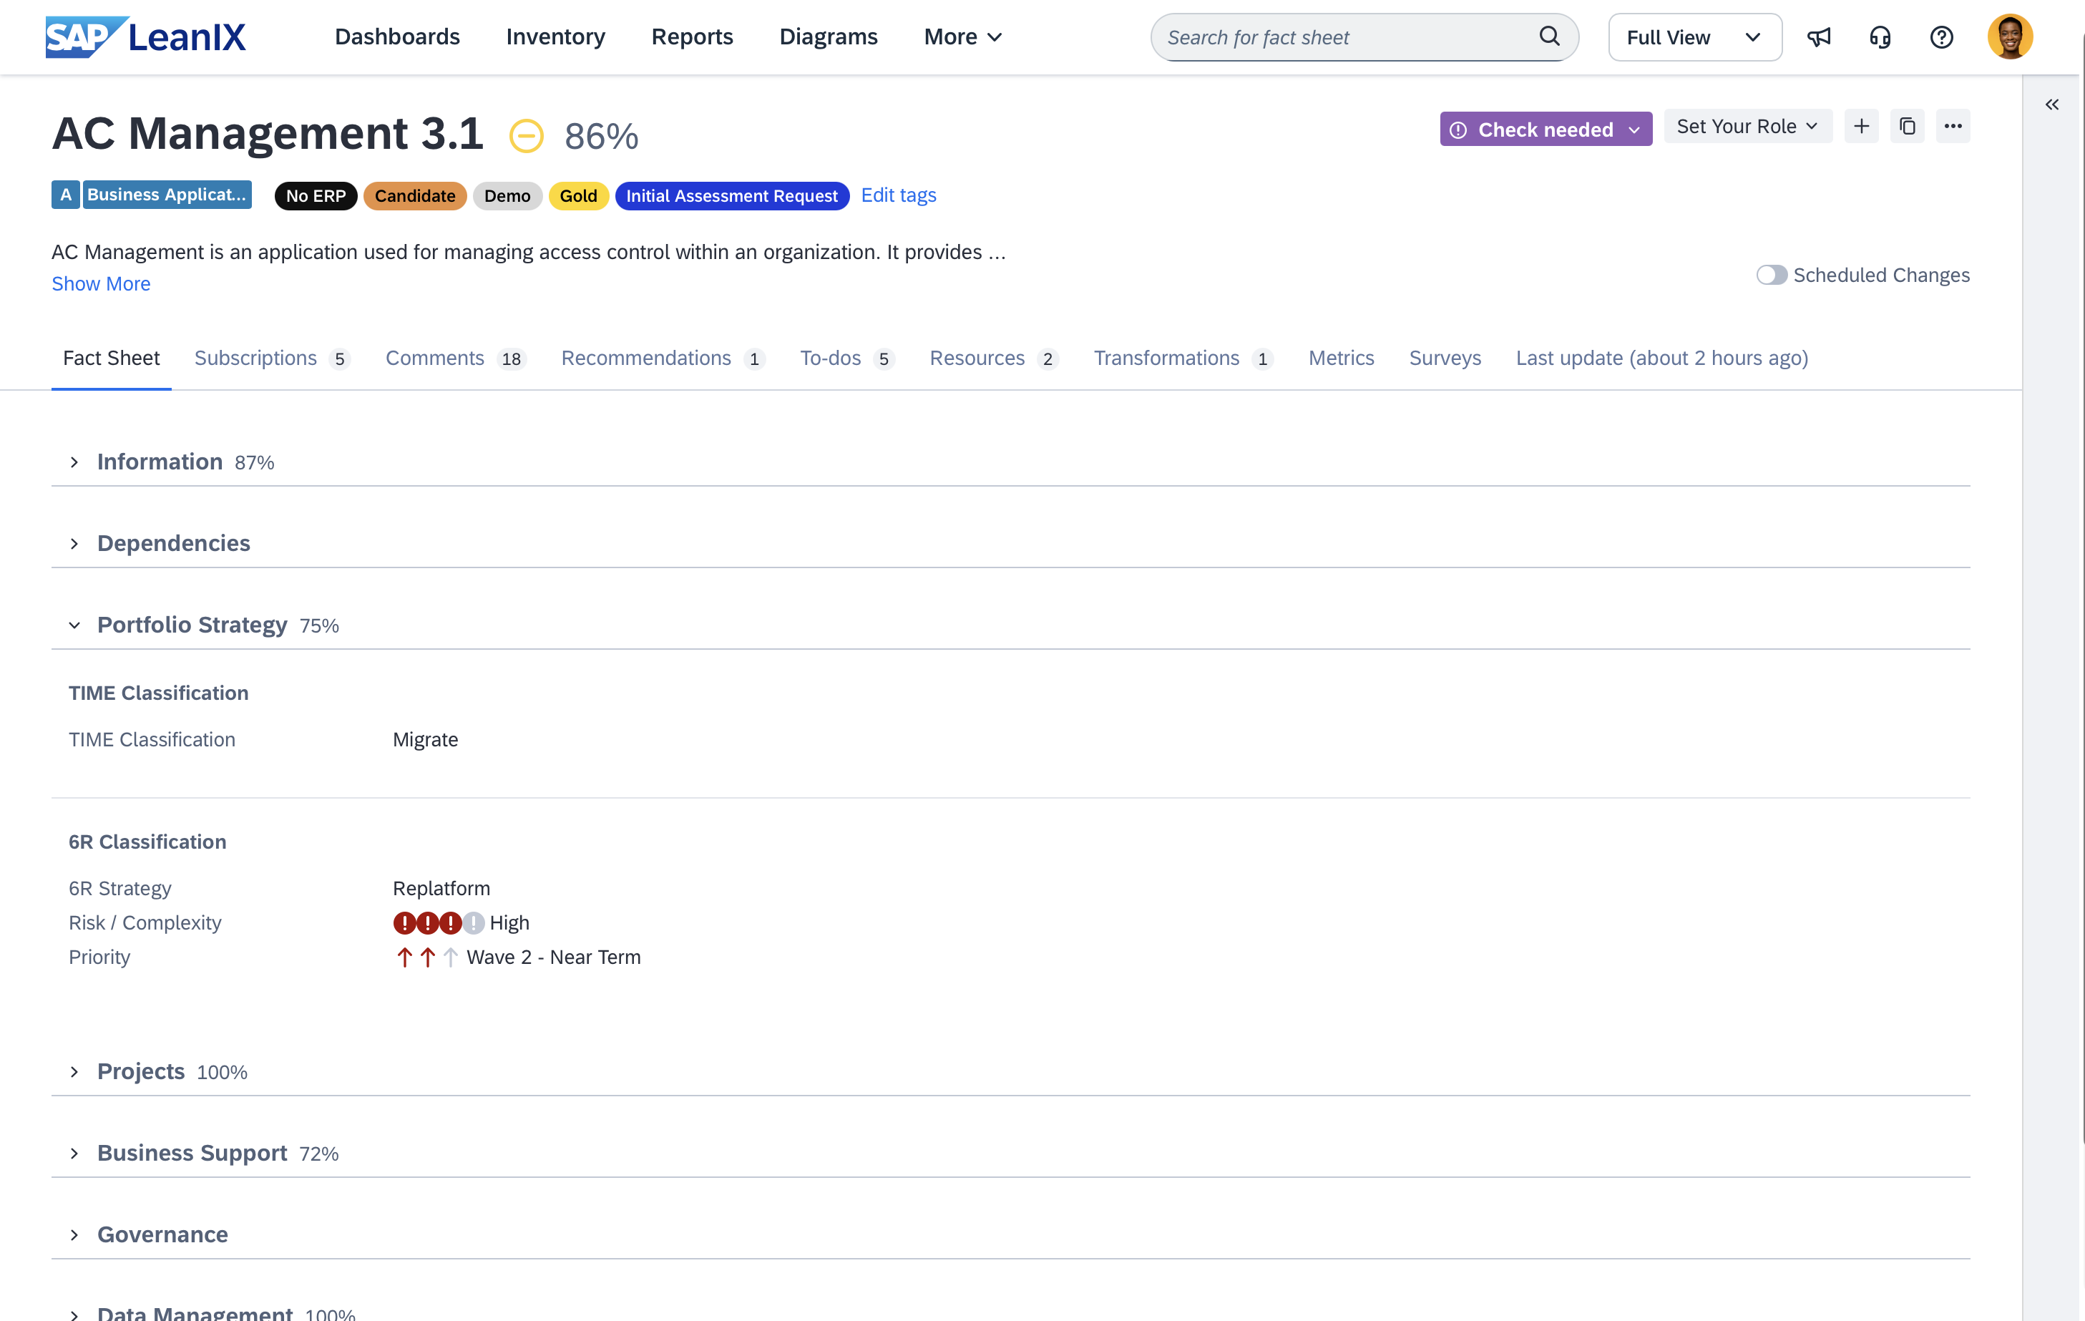Open Reports in the top navigation
Screen dimensions: 2085x1321
click(692, 37)
